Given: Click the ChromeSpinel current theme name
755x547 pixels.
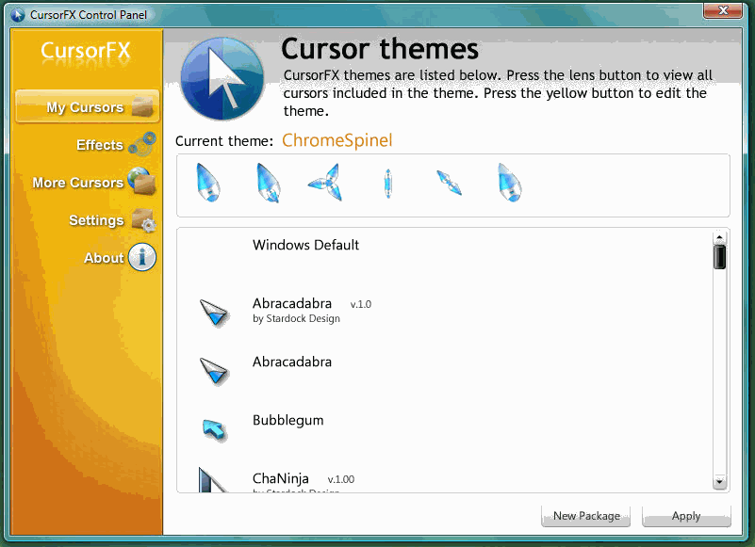Looking at the screenshot, I should [x=337, y=140].
